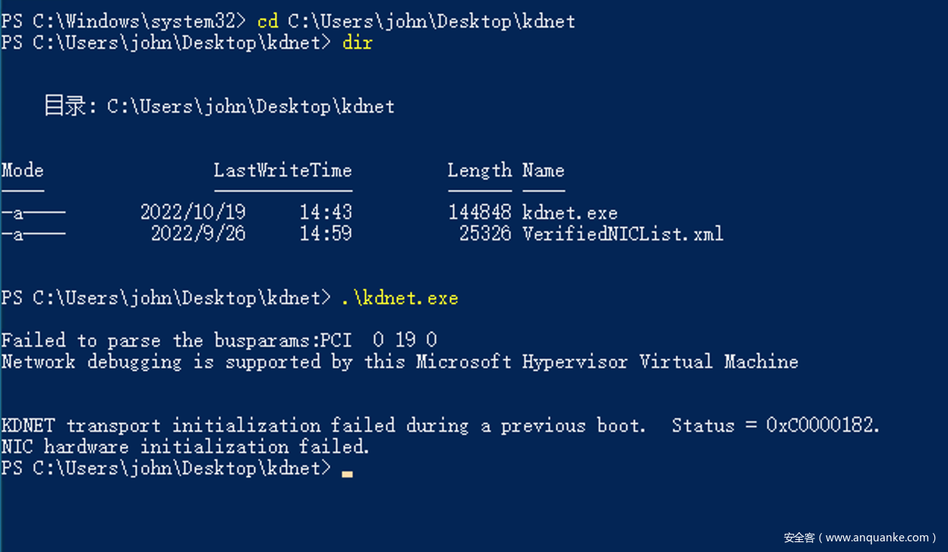Click the 目录 directory path header line
The image size is (948, 552).
coord(219,106)
